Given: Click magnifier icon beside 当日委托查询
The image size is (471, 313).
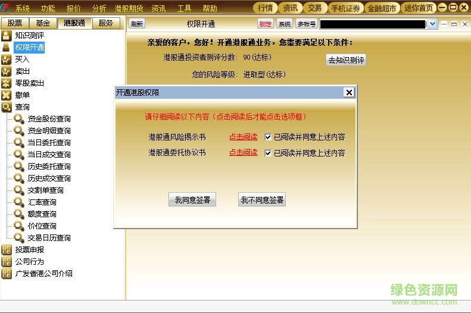Looking at the screenshot, I should coord(19,143).
